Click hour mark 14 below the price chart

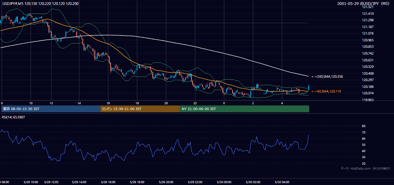pos(79,103)
